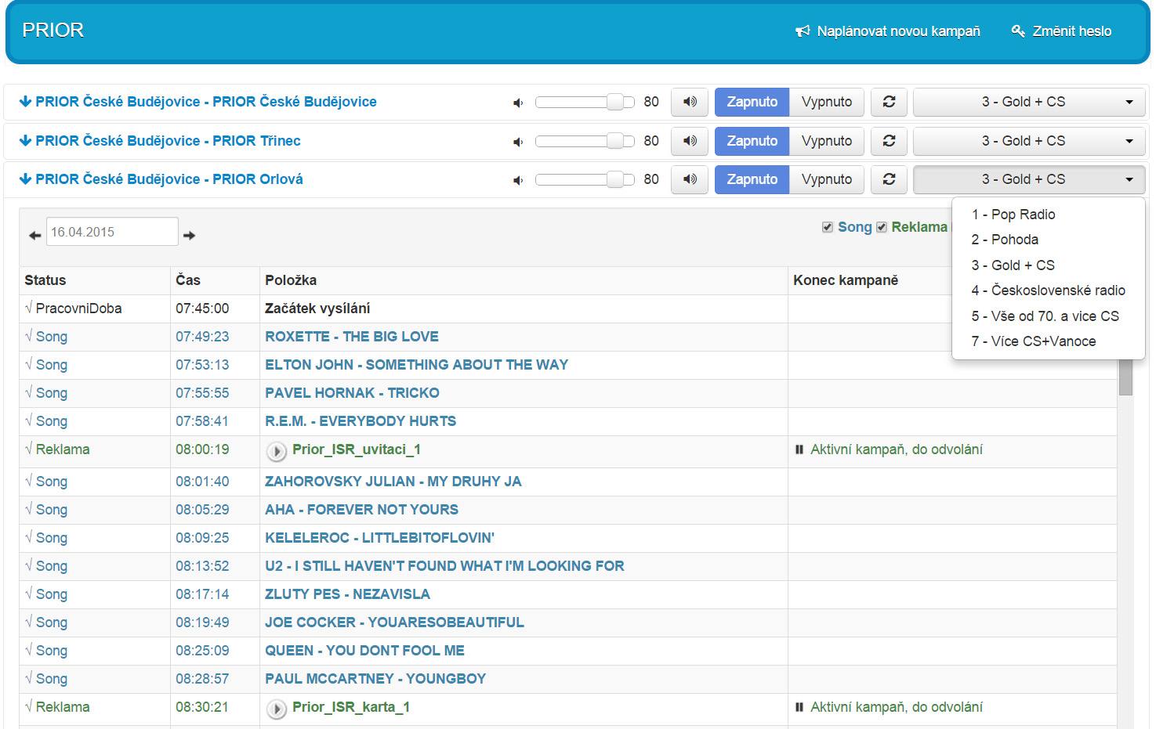Go to next date with right arrow
Viewport: 1156px width, 729px height.
(x=190, y=235)
